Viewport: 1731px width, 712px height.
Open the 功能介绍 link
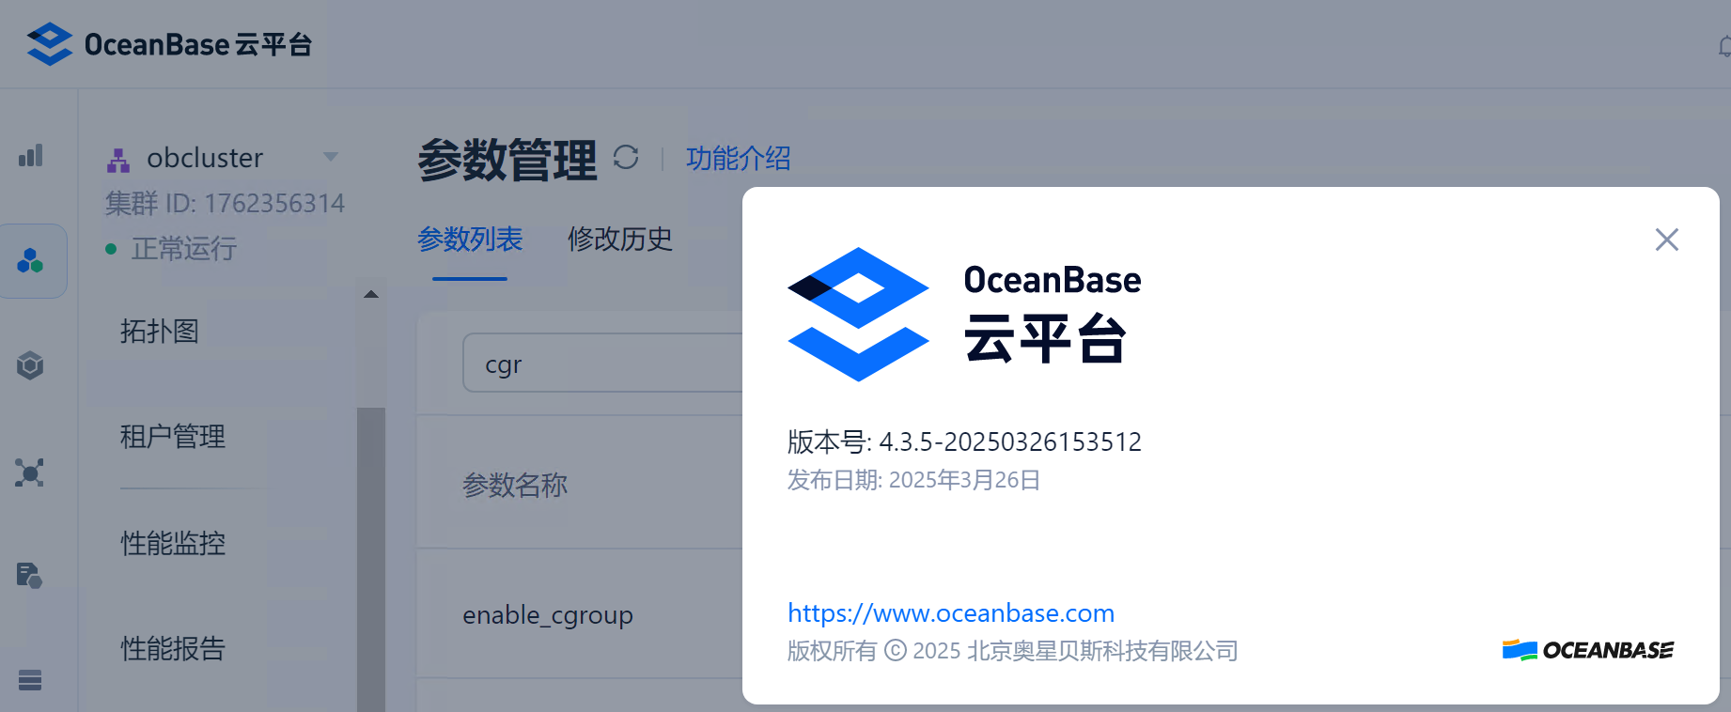click(738, 159)
